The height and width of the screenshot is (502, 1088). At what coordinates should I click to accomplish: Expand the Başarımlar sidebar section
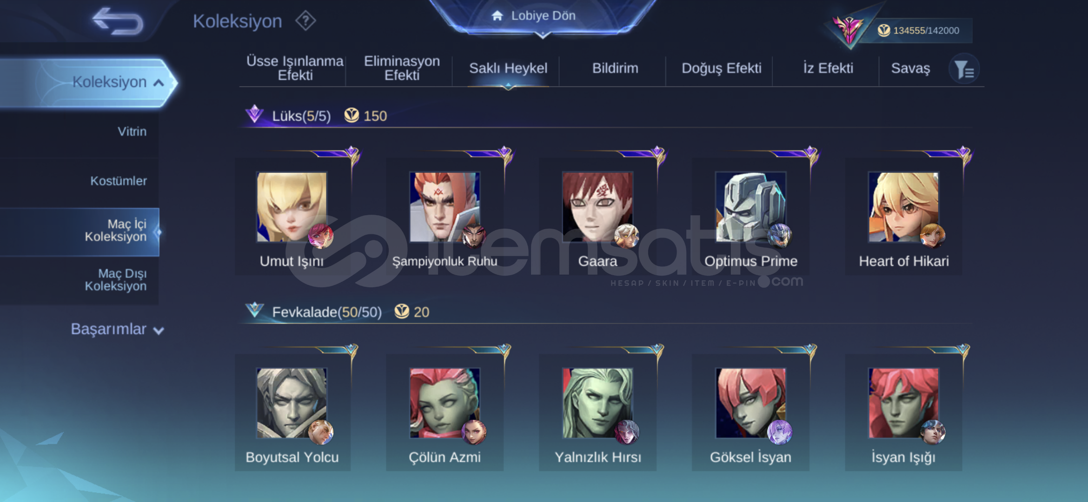pyautogui.click(x=117, y=329)
